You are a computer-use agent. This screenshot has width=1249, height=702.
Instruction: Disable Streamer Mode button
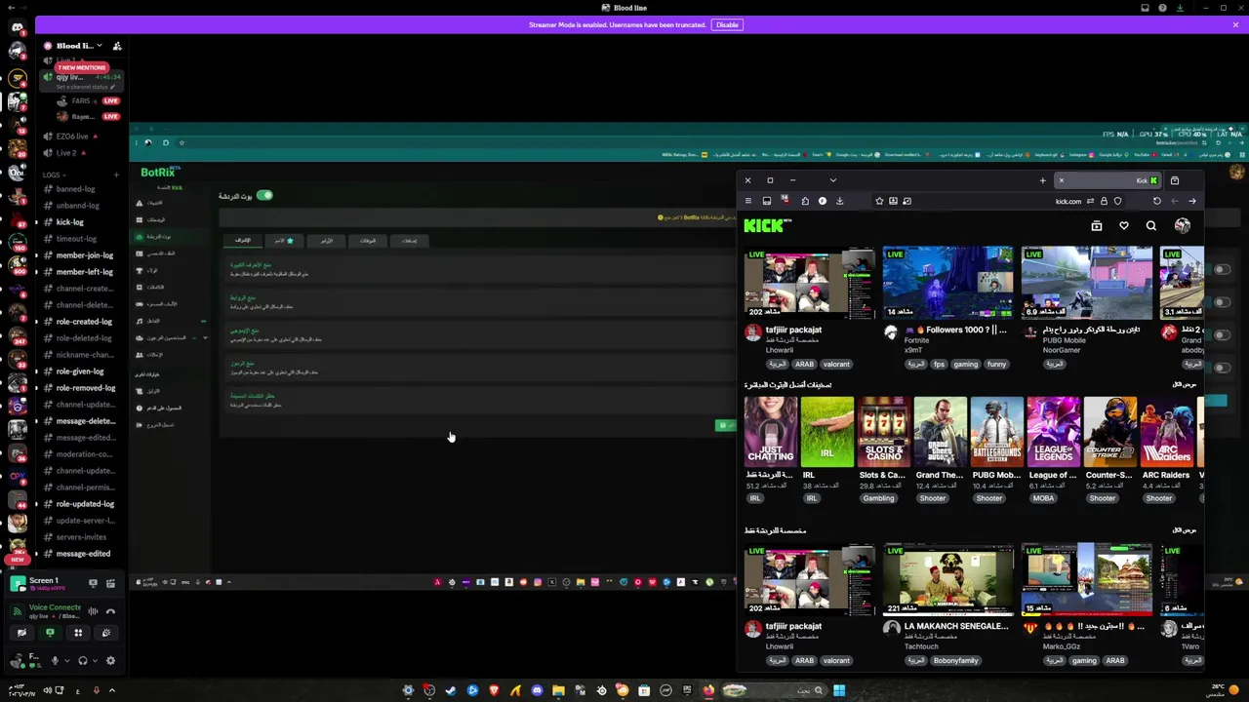727,24
